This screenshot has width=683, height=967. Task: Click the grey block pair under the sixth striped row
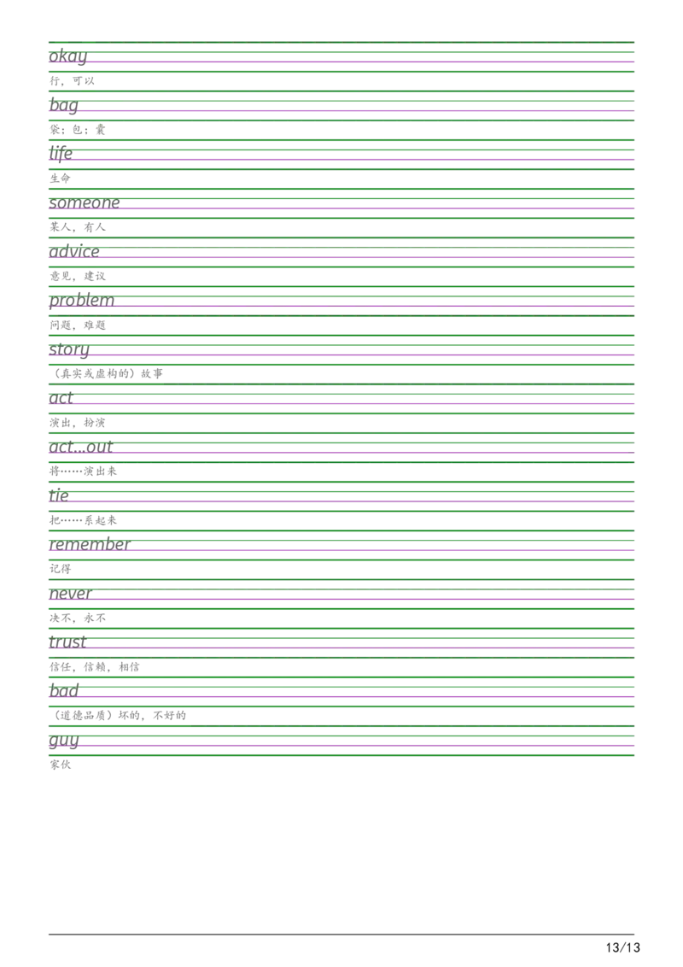coord(78,325)
